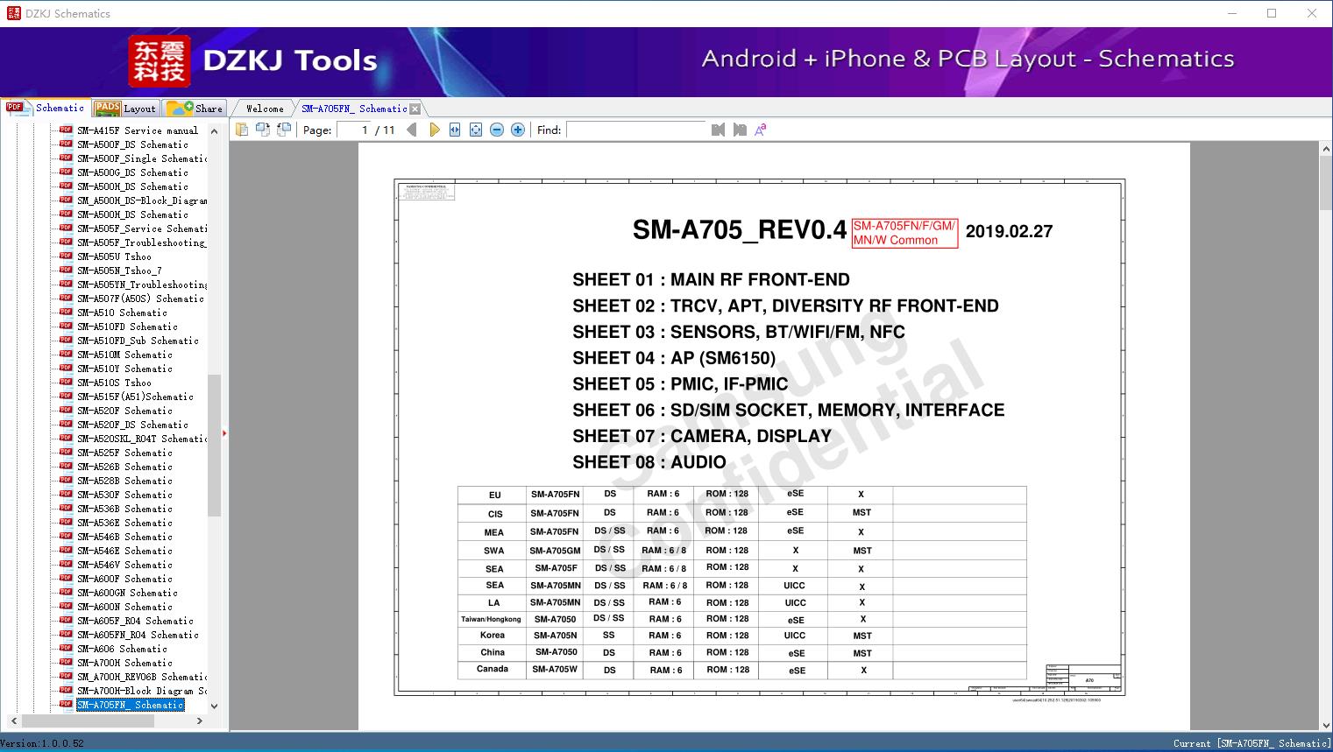Click the PDF icon beside SM-A600F Schematic
Viewport: 1333px width, 752px height.
pos(66,578)
